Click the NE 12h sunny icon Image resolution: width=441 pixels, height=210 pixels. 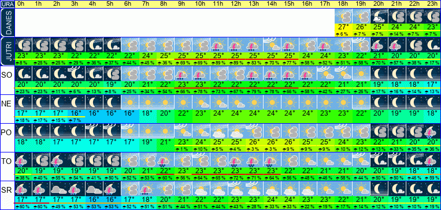tap(236, 102)
